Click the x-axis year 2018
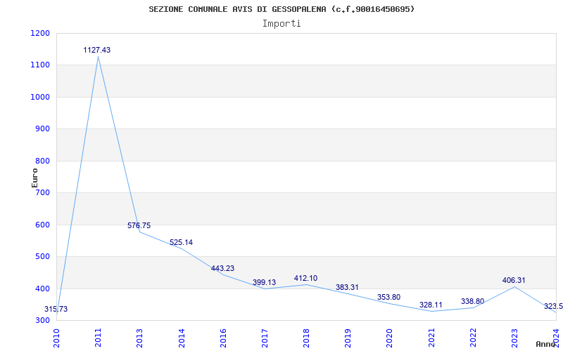 click(x=306, y=338)
